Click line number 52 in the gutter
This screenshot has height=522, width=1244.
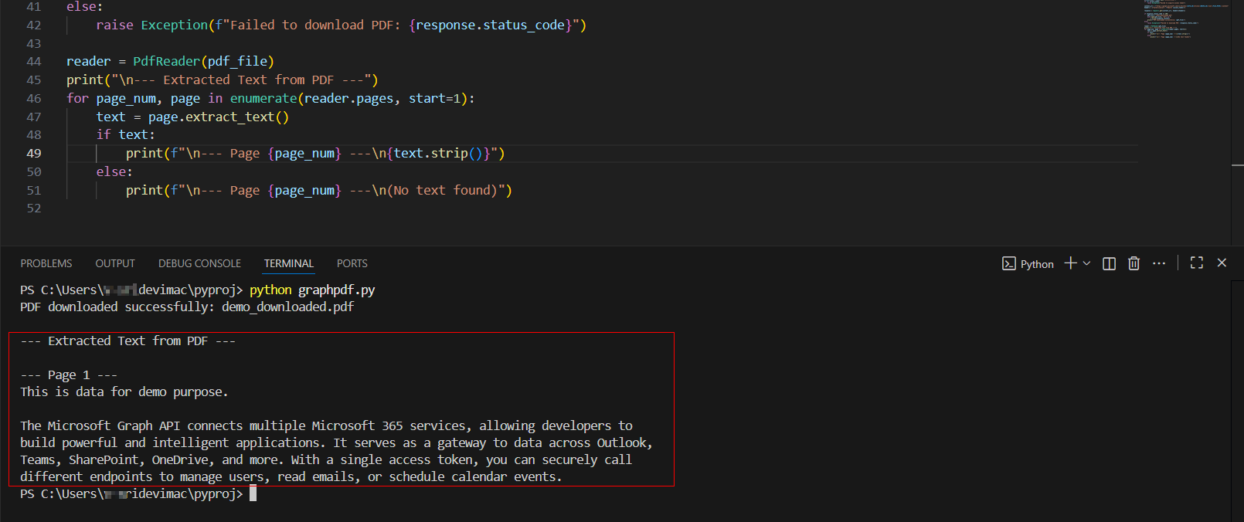coord(34,208)
